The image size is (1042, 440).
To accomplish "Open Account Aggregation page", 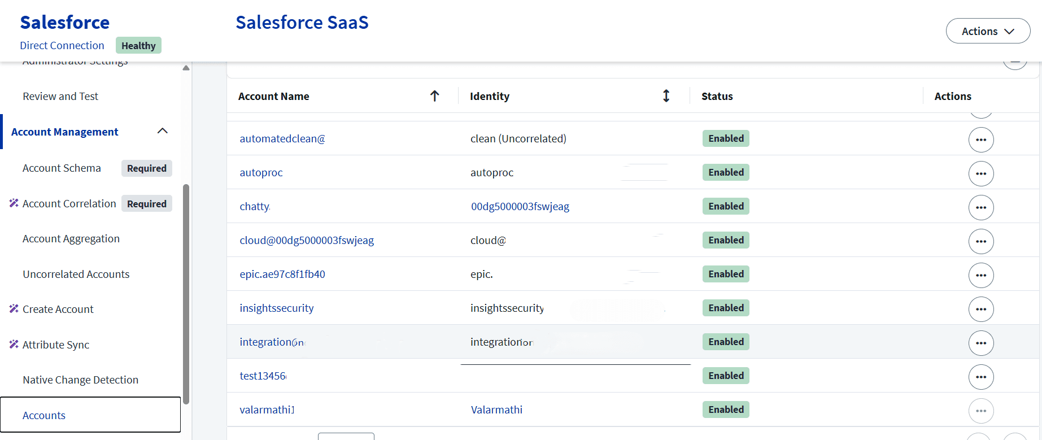I will pos(71,239).
